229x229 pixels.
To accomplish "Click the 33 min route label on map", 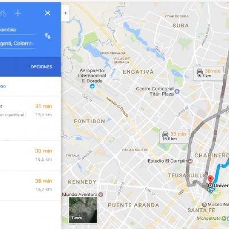I will (x=175, y=136).
